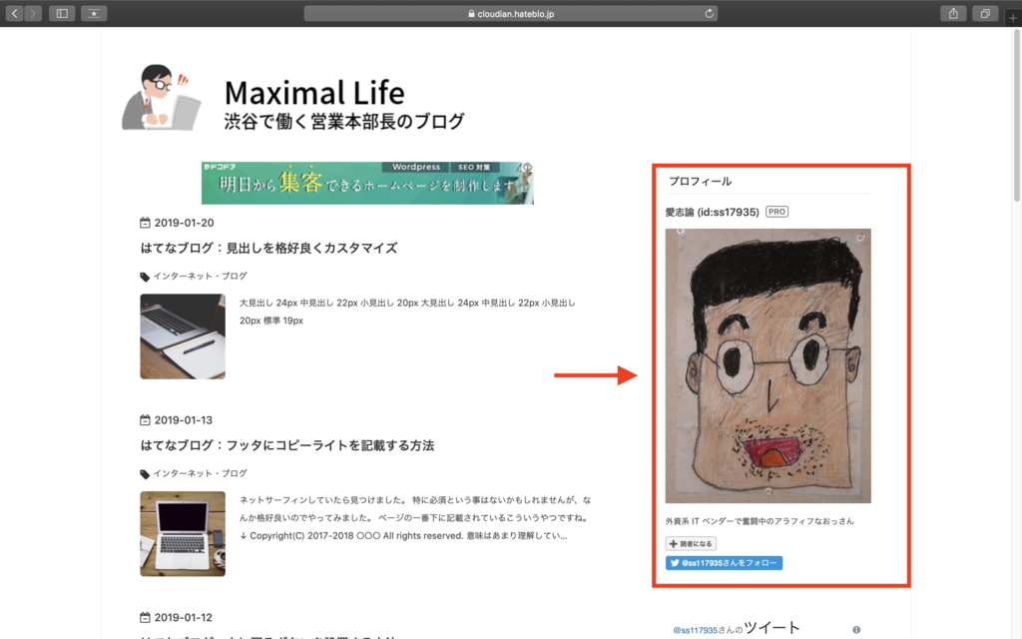Image resolution: width=1022 pixels, height=639 pixels.
Task: Toggle the Safari sidebar button
Action: click(62, 13)
